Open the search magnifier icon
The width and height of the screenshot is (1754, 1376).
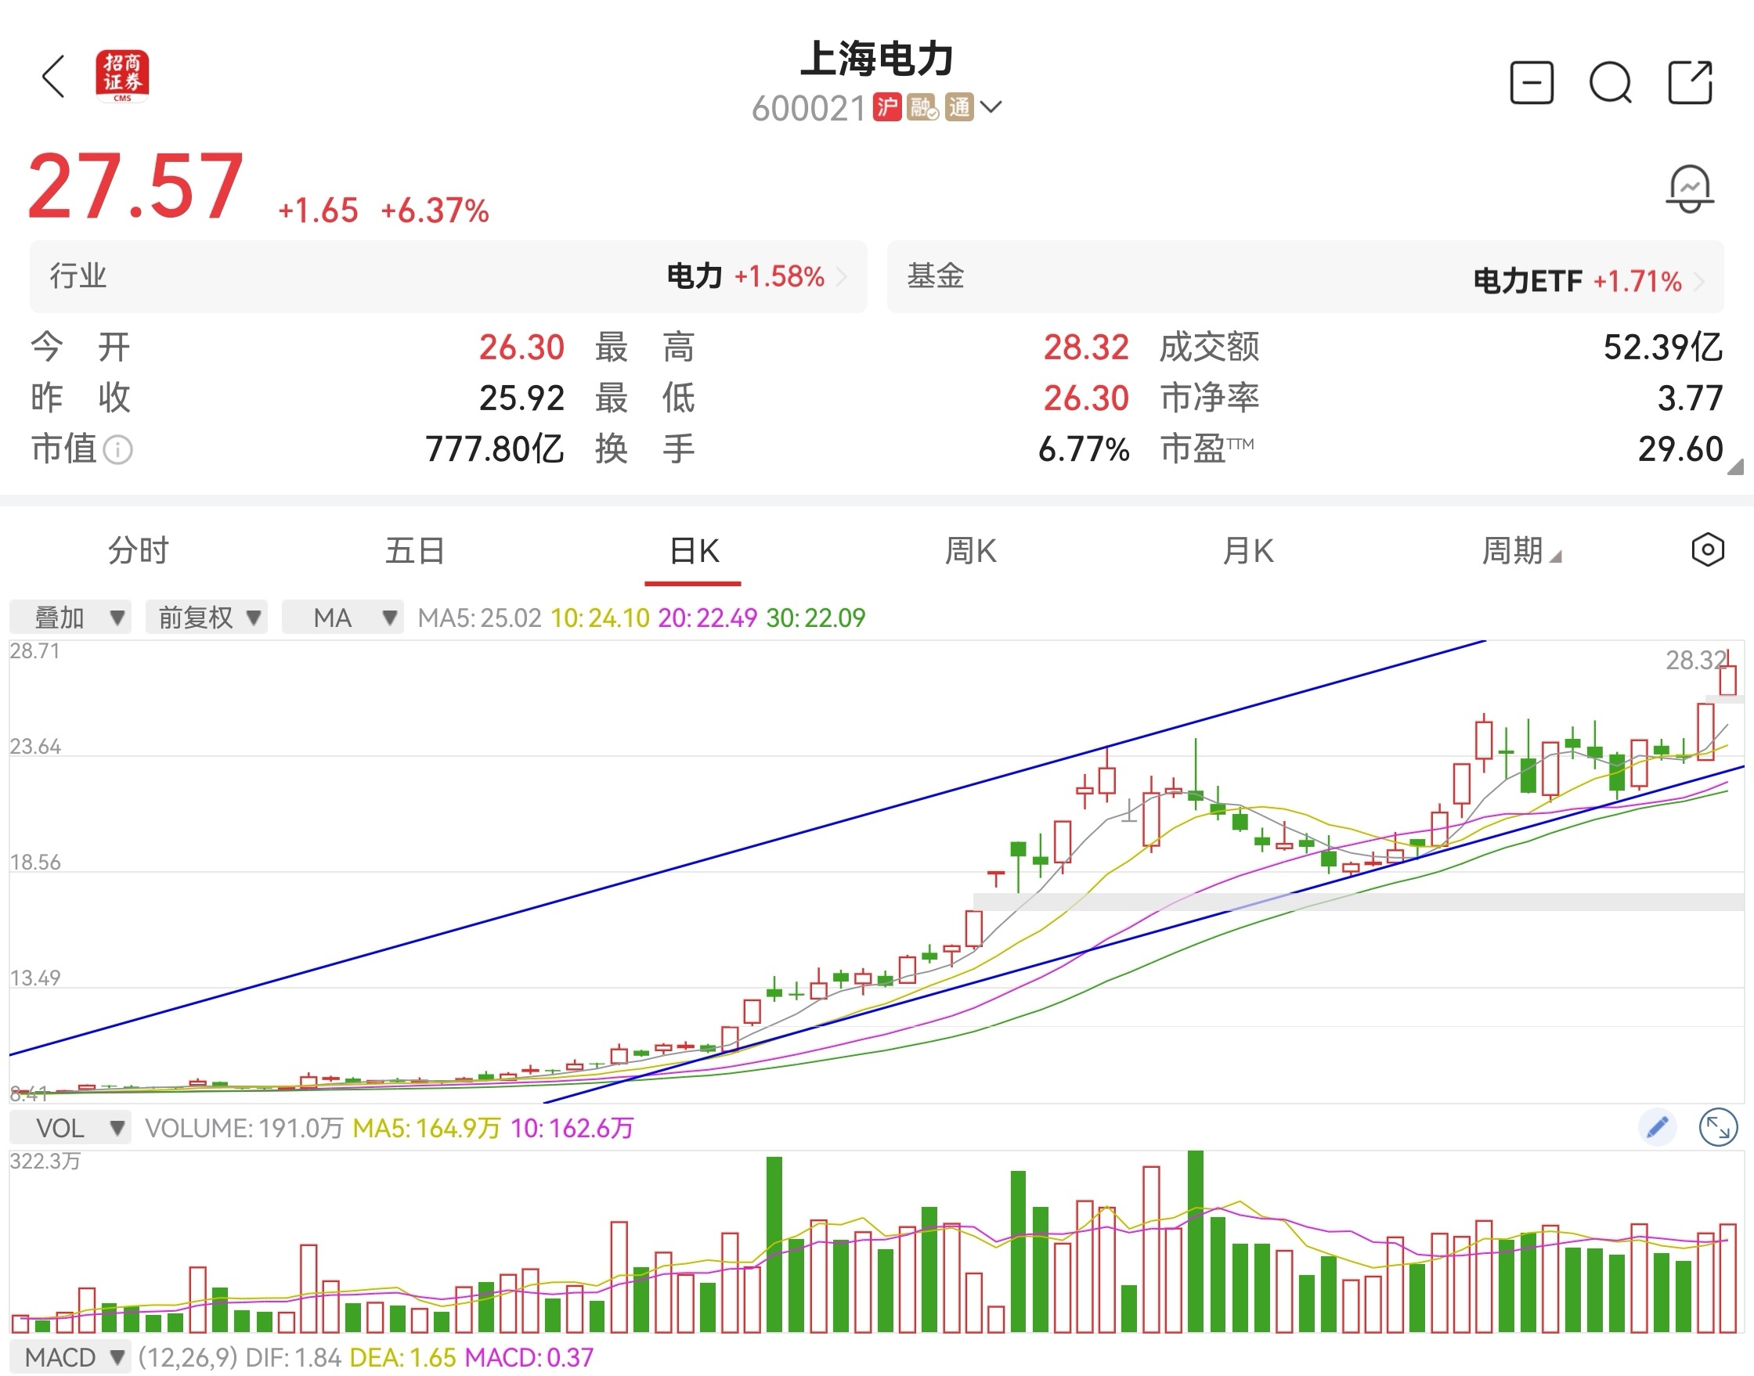coord(1610,82)
